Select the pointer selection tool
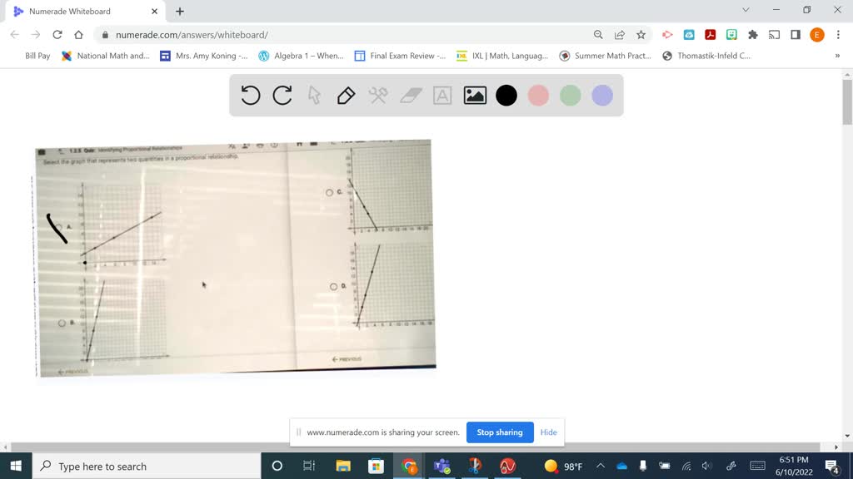 coord(314,95)
